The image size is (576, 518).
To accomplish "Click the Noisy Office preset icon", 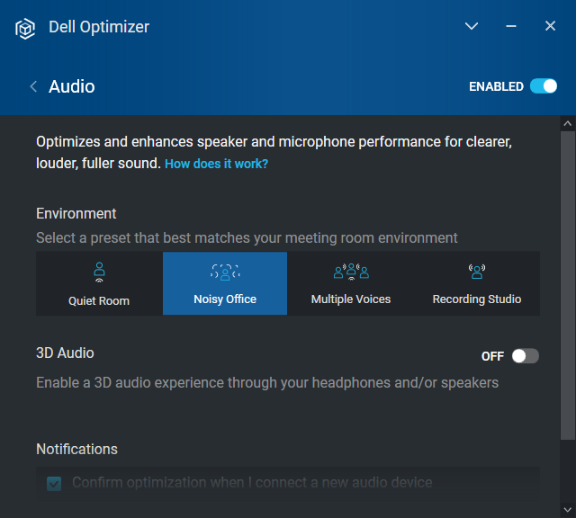I will [x=225, y=272].
